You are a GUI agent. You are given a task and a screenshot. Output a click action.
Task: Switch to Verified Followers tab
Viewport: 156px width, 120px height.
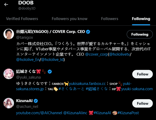click(x=22, y=19)
